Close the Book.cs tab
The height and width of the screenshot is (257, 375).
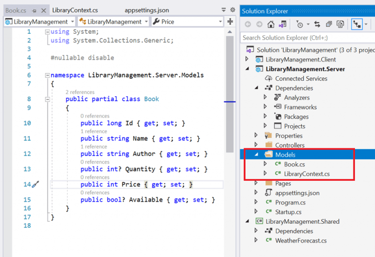43,10
